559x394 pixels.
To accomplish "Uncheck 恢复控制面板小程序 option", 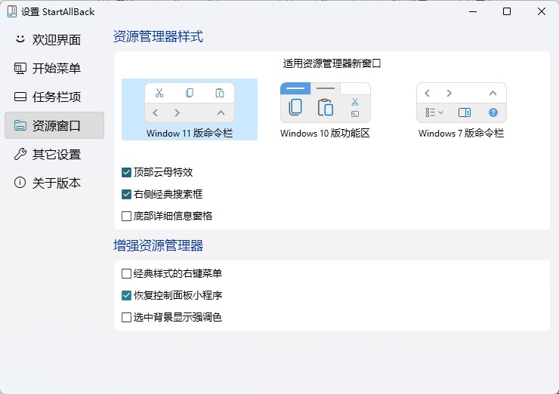I will (127, 295).
